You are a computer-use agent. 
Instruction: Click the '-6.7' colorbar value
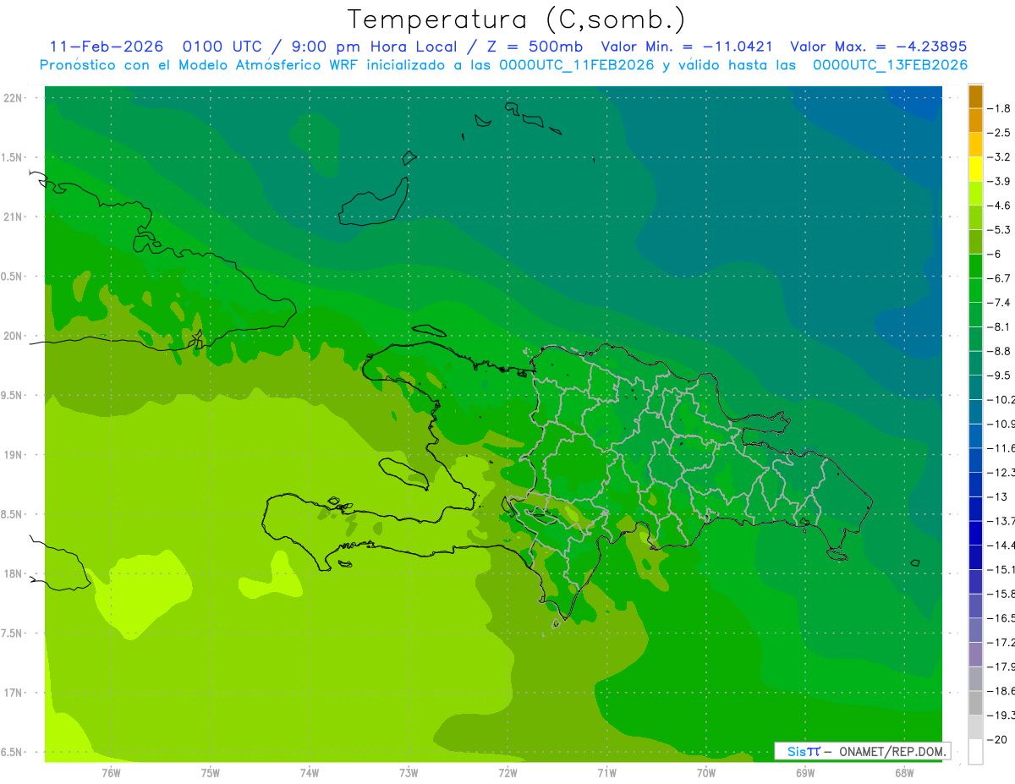click(x=1001, y=277)
